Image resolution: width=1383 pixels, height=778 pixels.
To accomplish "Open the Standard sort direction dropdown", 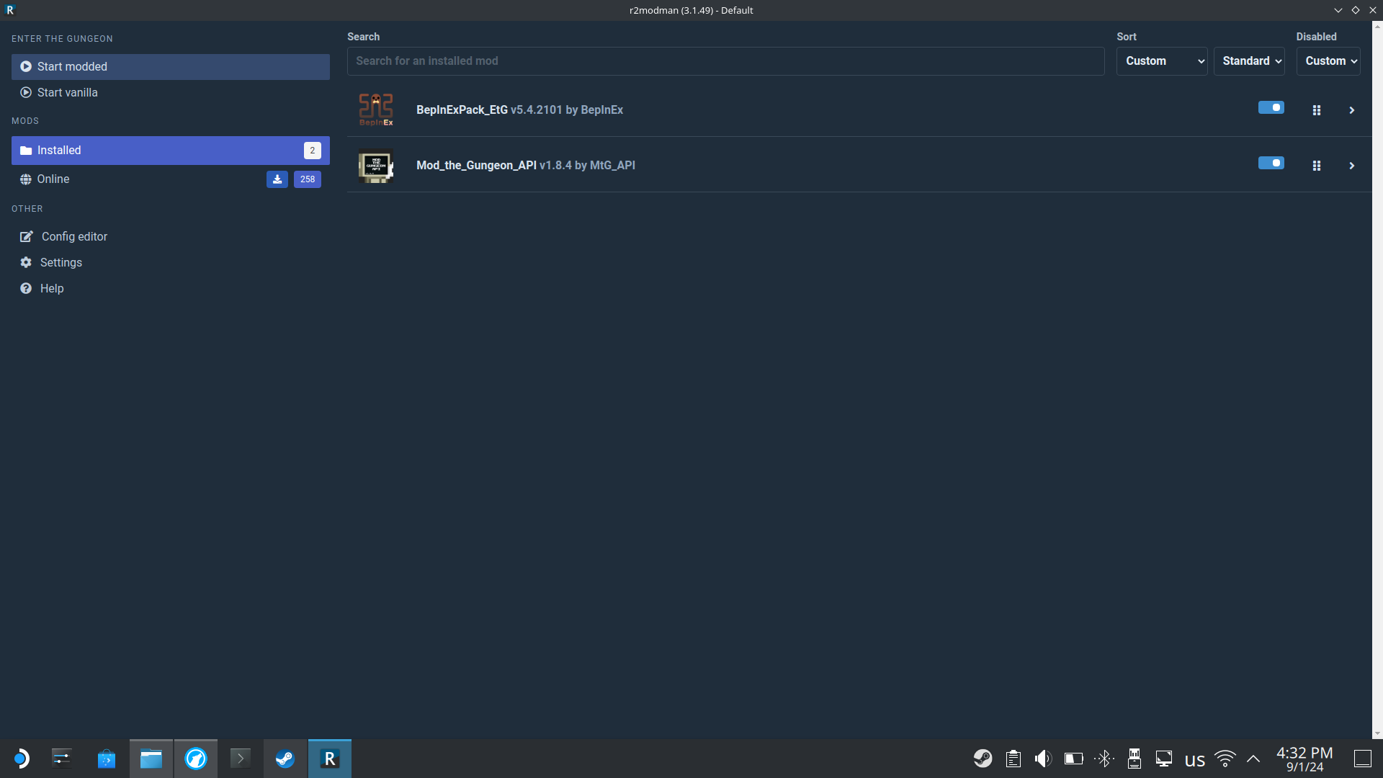I will coord(1249,61).
